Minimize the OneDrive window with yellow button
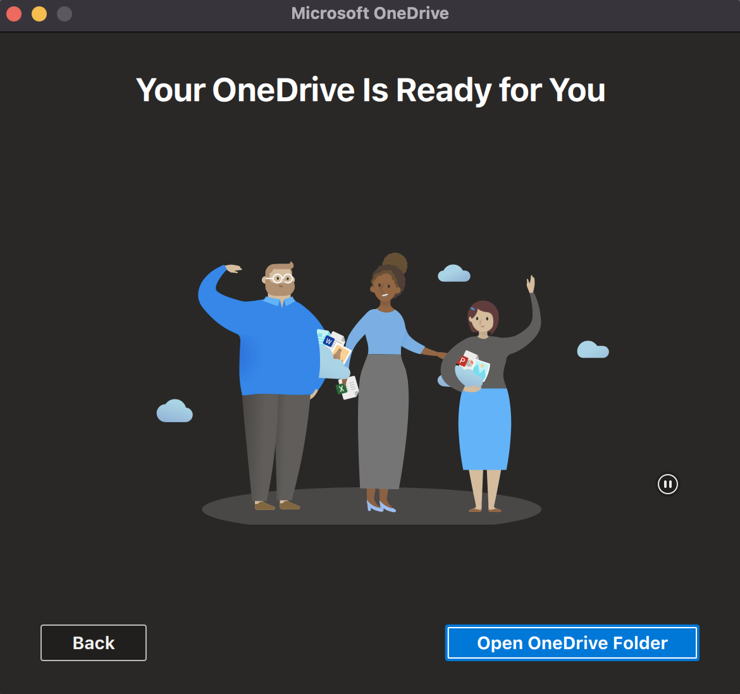The height and width of the screenshot is (694, 740). pos(39,14)
